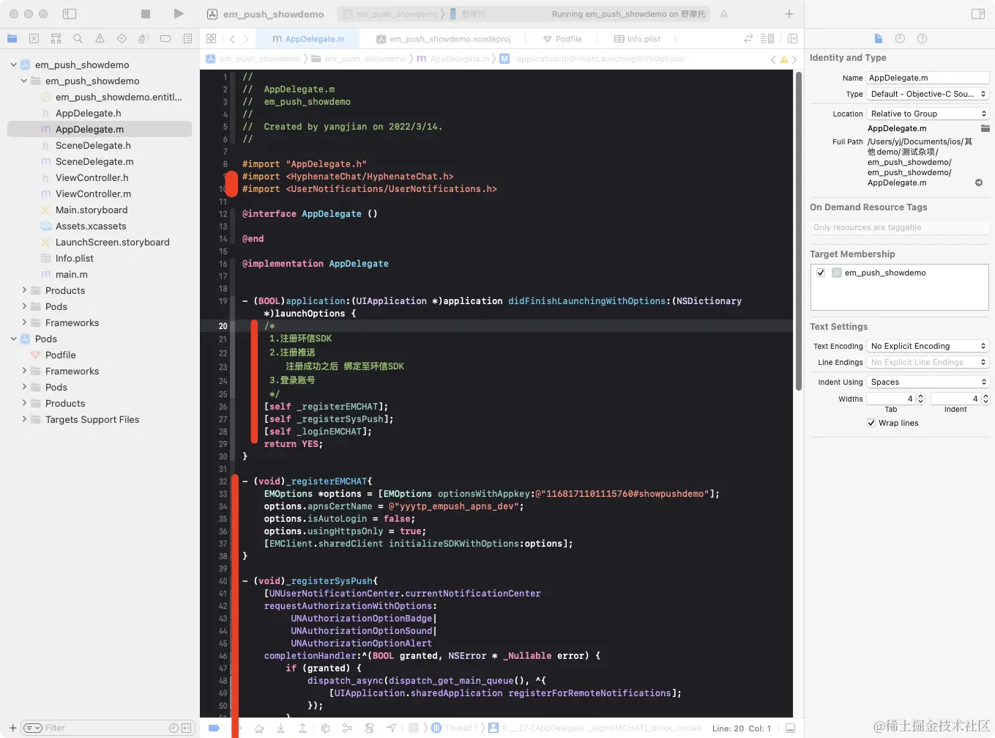Open the Breakpoint navigator
The image size is (995, 738).
[x=165, y=39]
